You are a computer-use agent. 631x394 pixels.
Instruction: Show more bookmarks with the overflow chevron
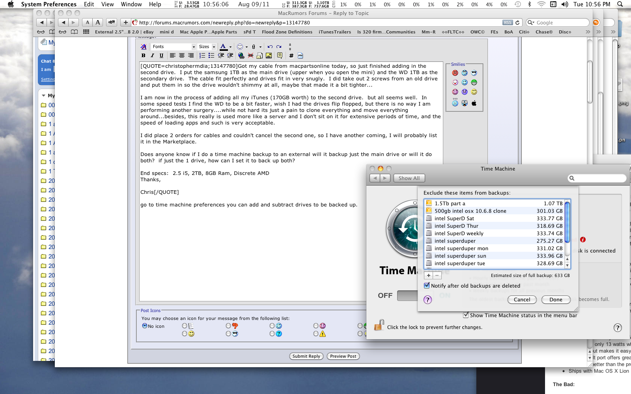coord(588,32)
